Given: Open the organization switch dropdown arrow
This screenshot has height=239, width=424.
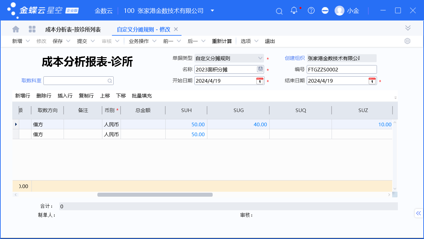Looking at the screenshot, I should (x=212, y=11).
